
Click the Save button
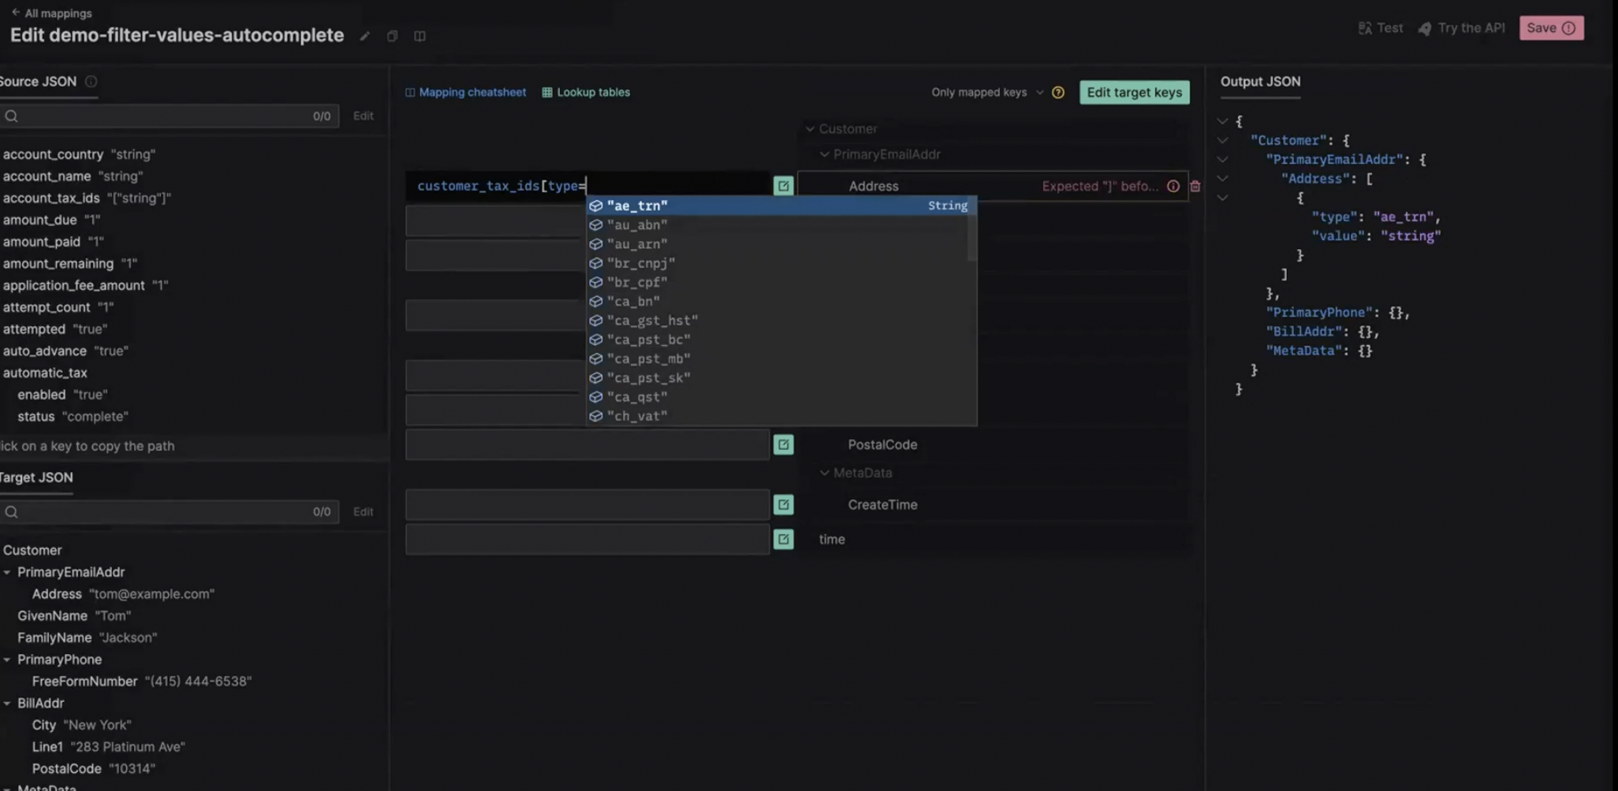pyautogui.click(x=1551, y=28)
